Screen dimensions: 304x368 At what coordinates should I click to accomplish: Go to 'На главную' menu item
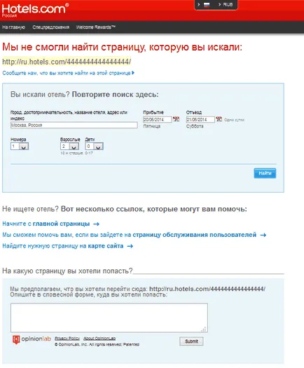[13, 27]
